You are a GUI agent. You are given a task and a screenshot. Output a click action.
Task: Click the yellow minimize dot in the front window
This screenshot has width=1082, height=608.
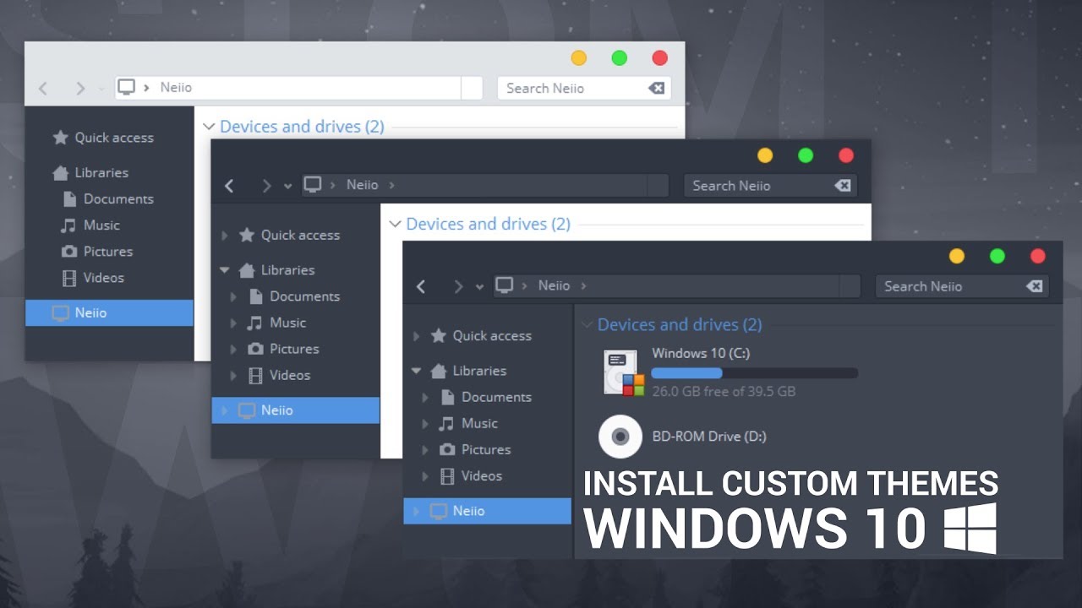click(x=957, y=256)
